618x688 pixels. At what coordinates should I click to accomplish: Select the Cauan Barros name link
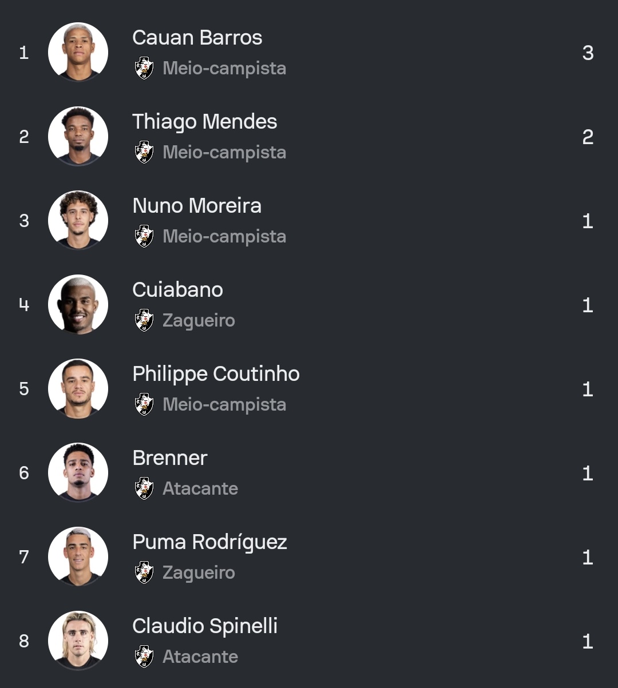pyautogui.click(x=197, y=38)
